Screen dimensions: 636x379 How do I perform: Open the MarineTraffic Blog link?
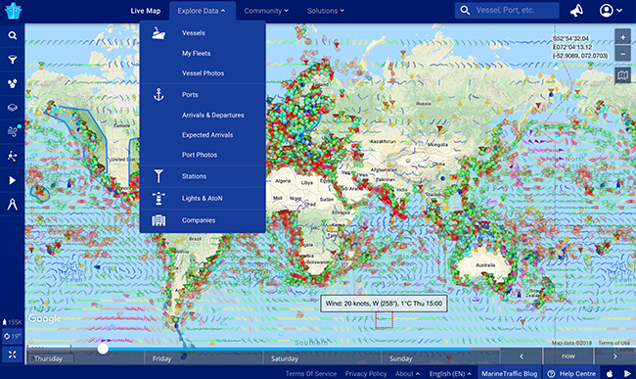pyautogui.click(x=510, y=373)
